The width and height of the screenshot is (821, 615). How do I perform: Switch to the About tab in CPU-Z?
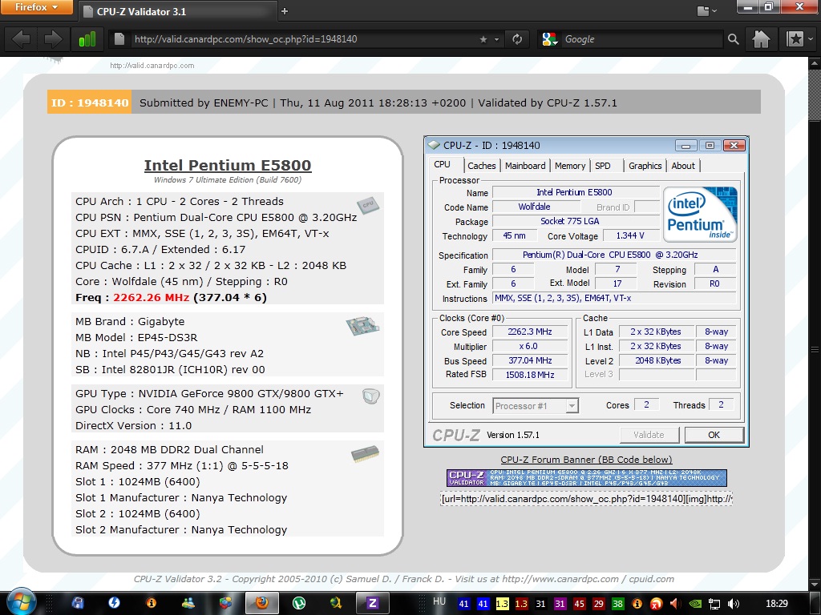(683, 166)
